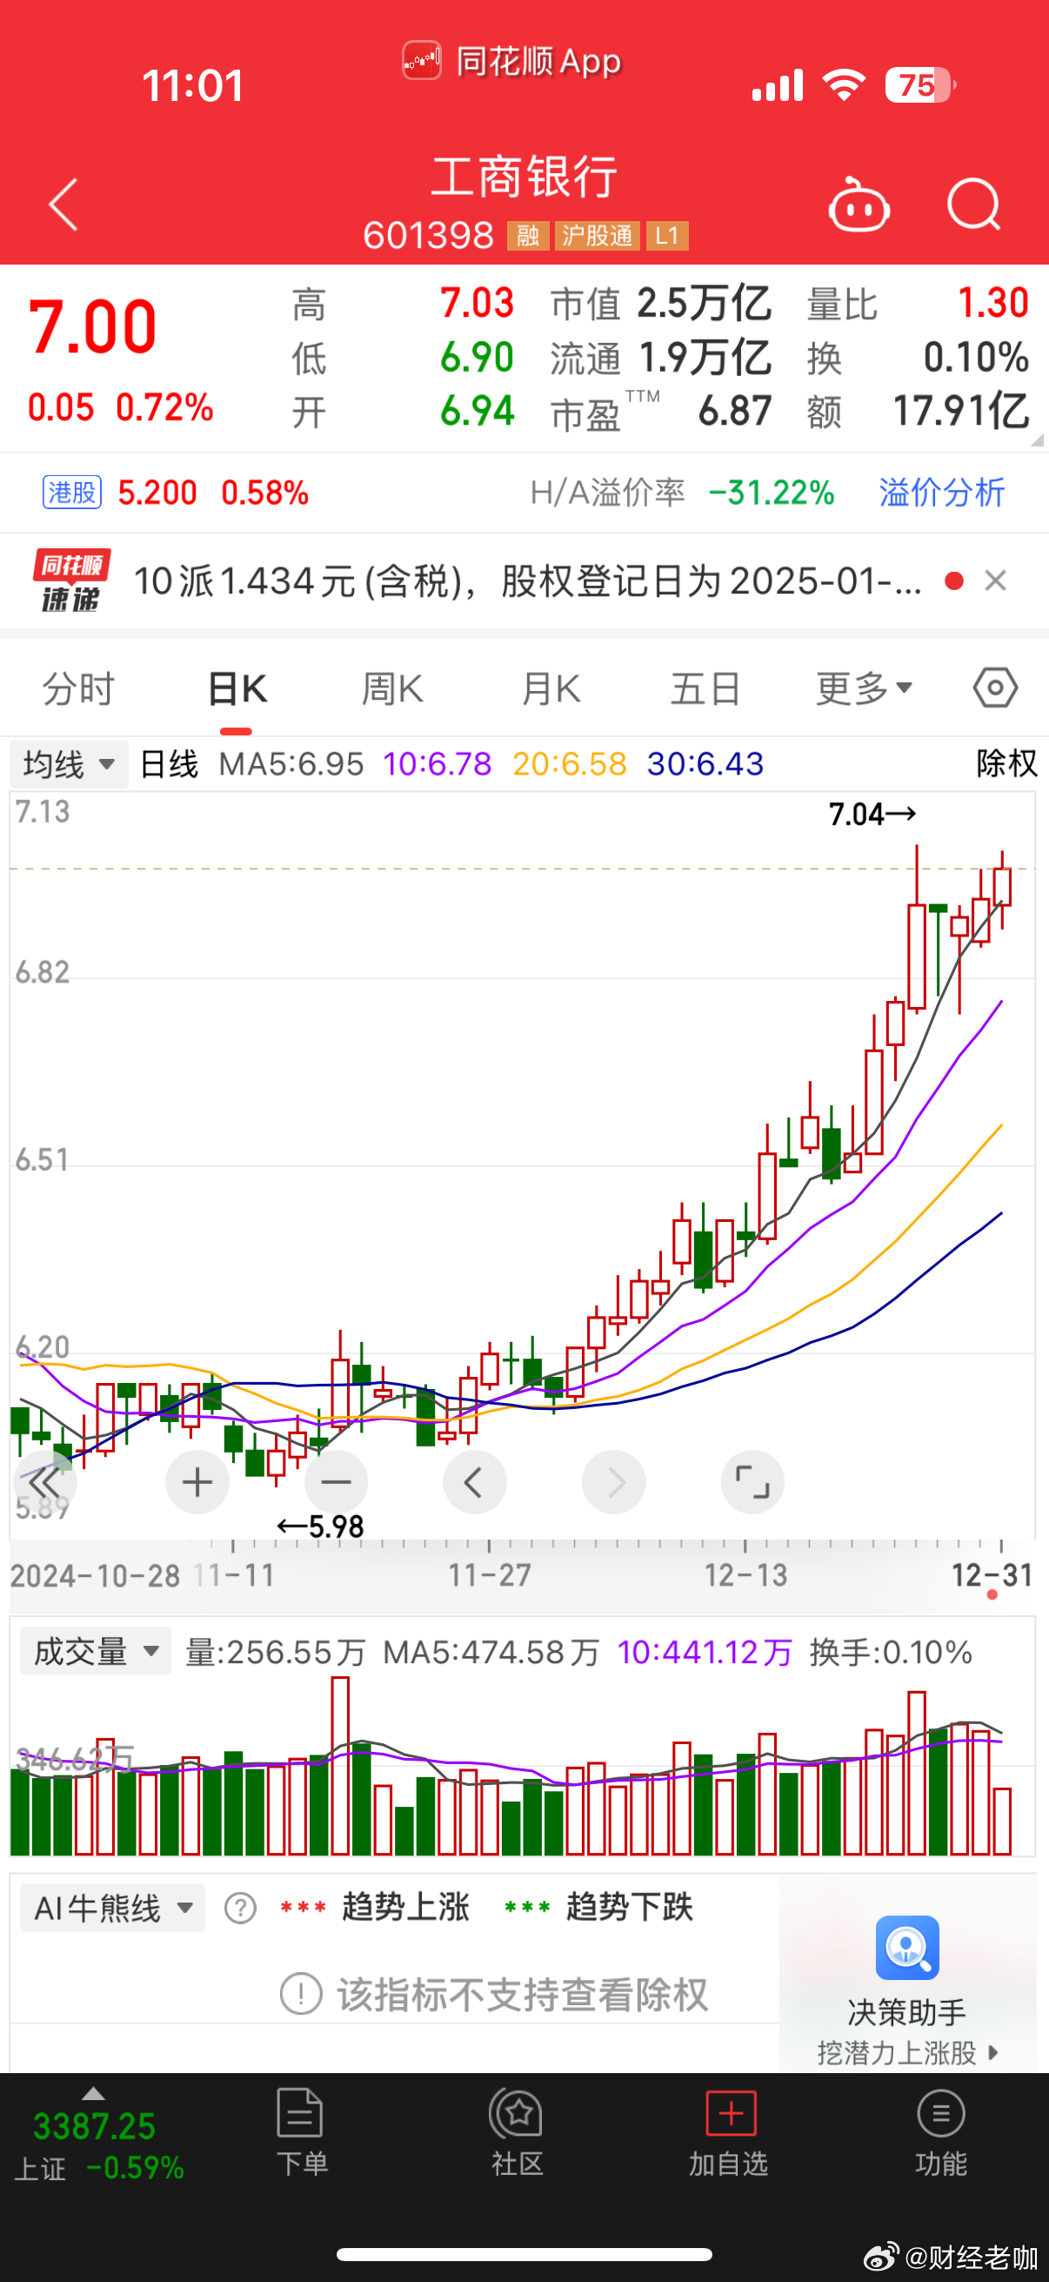Dismiss the dividend news banner
The width and height of the screenshot is (1049, 2282).
coord(995,581)
